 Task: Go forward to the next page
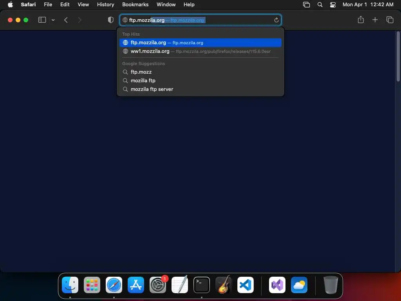click(79, 20)
